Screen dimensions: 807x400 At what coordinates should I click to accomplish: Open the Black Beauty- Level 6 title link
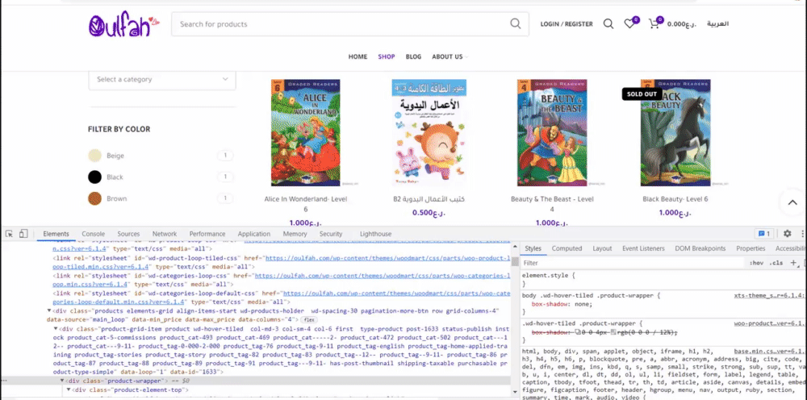coord(675,199)
